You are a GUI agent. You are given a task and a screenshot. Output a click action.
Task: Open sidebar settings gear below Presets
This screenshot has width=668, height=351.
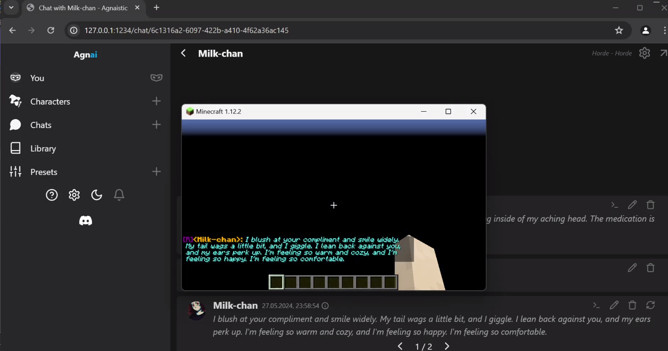pyautogui.click(x=74, y=195)
